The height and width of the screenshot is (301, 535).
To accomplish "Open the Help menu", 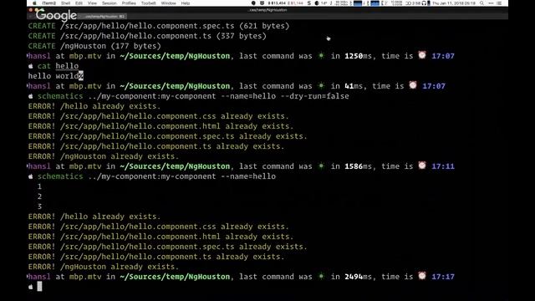I will [x=186, y=3].
